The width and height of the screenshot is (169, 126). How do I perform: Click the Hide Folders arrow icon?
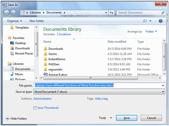(x=7, y=118)
